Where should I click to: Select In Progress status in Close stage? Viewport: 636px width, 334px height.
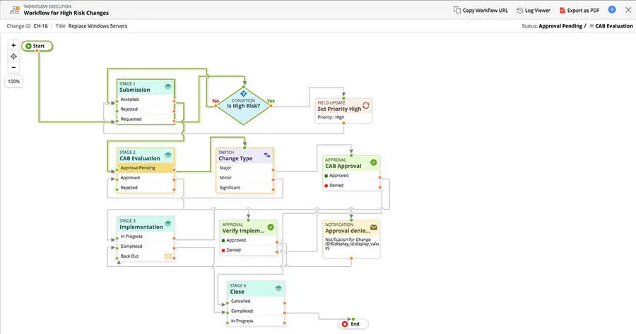pyautogui.click(x=256, y=321)
